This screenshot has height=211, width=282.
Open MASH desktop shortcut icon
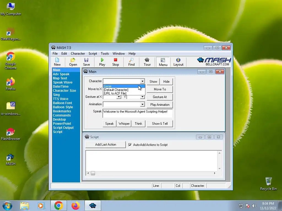(10, 160)
